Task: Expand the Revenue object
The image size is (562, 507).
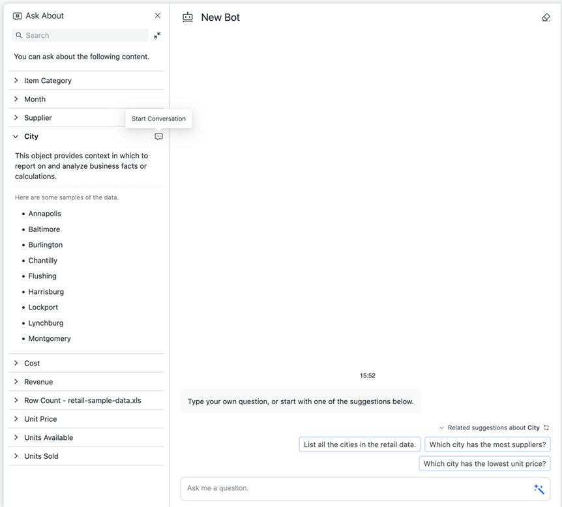Action: 16,382
